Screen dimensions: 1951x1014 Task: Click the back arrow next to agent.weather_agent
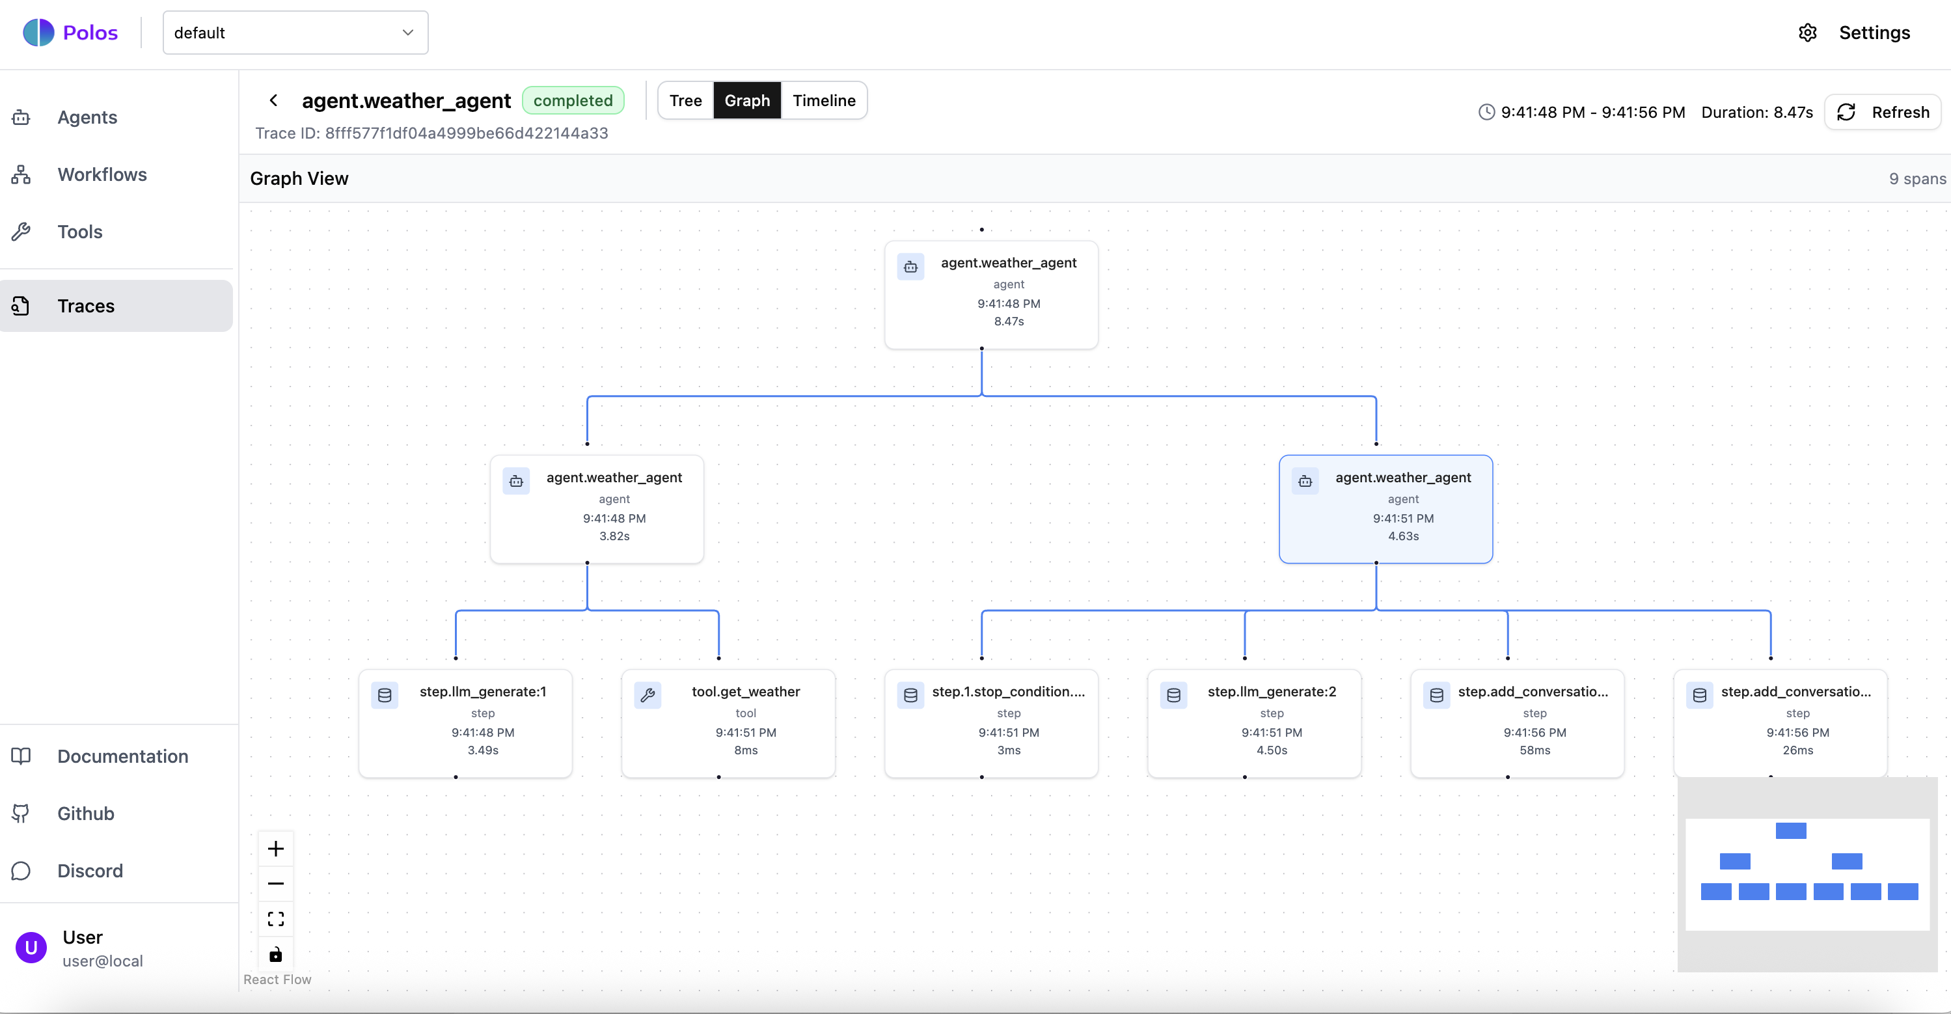coord(273,100)
